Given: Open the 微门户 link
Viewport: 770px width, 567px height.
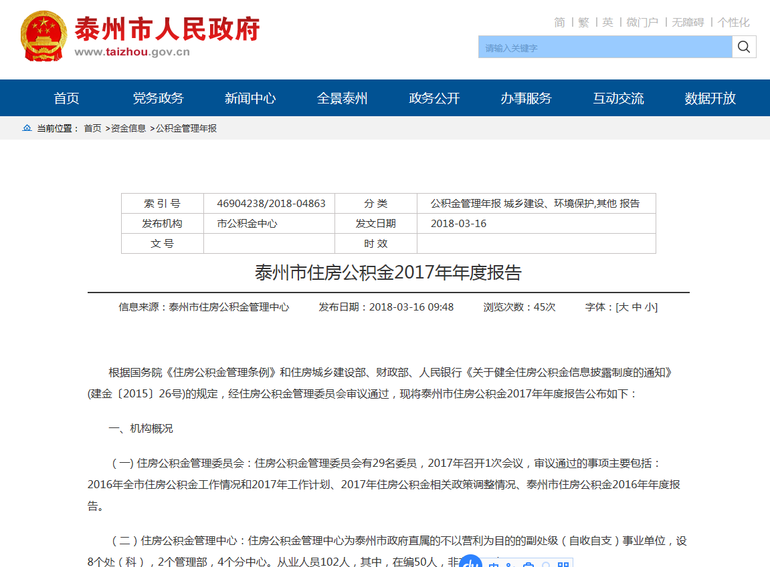Looking at the screenshot, I should click(x=642, y=23).
